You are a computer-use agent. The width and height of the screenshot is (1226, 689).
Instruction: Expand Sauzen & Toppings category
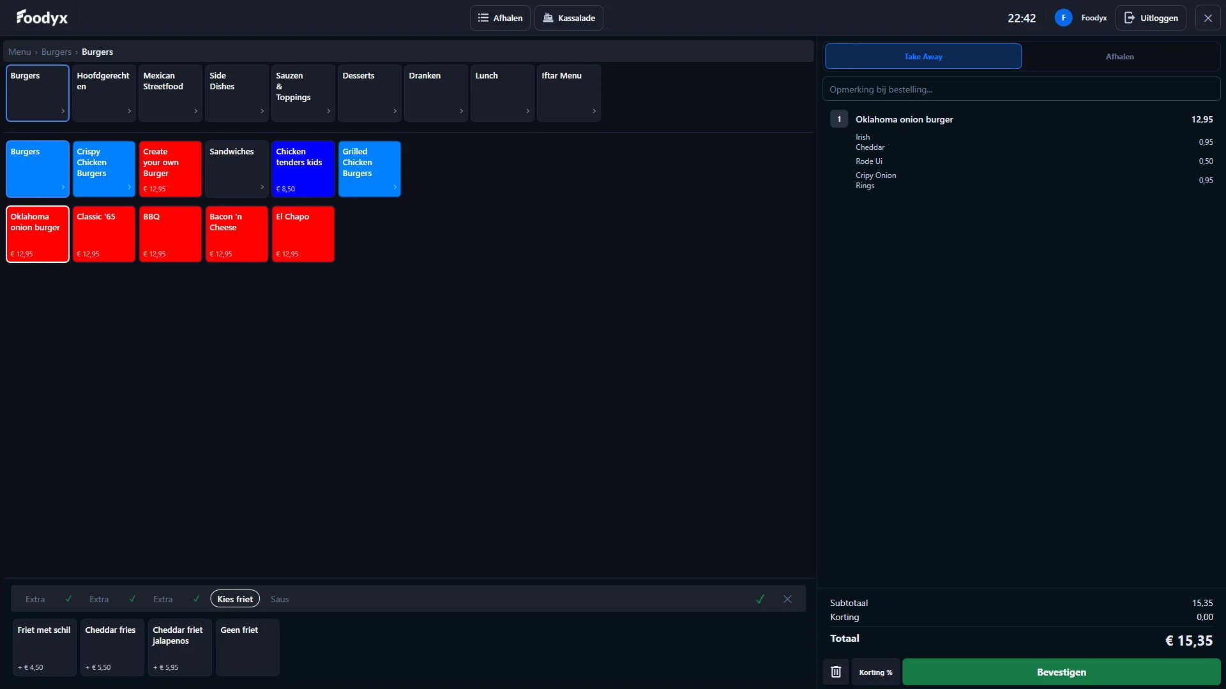[303, 93]
